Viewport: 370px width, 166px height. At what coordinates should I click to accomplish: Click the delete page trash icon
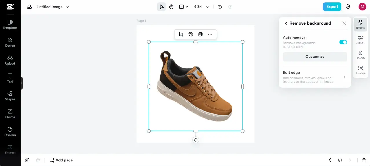38,160
